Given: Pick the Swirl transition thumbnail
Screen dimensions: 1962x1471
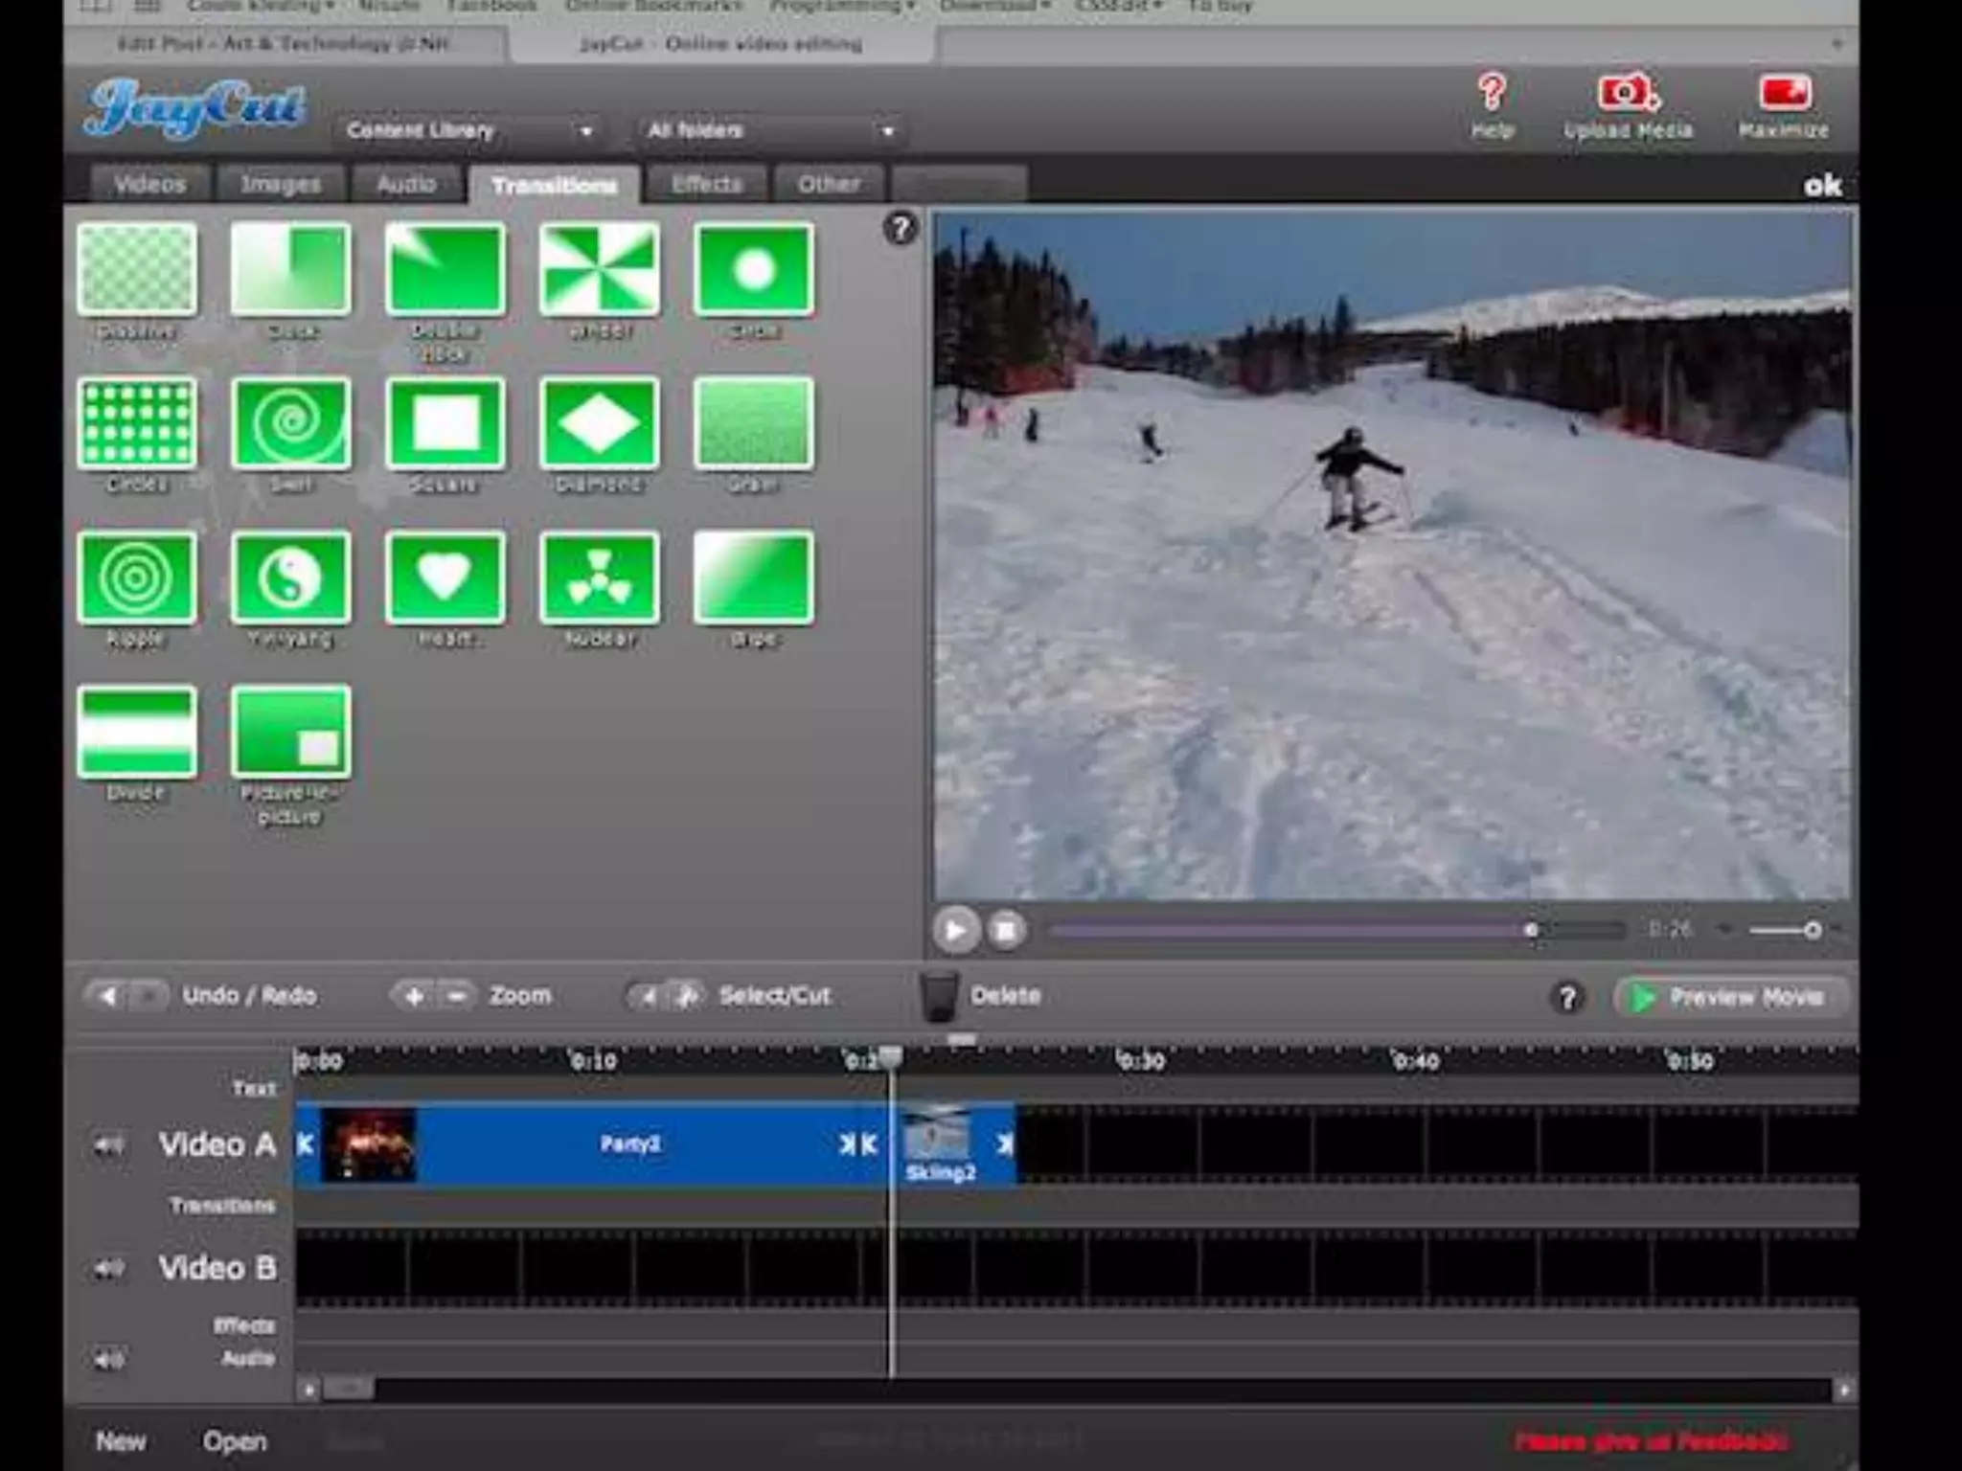Looking at the screenshot, I should (291, 423).
